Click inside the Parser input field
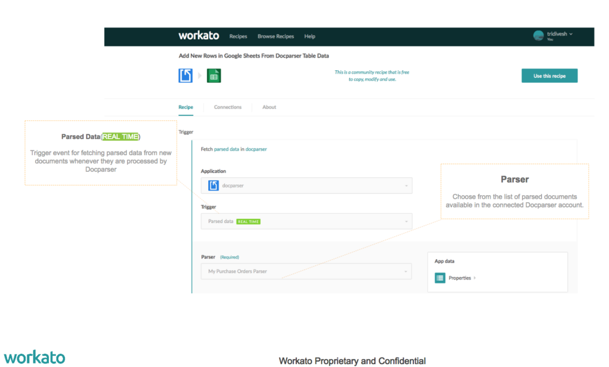Viewport: 609px width, 367px height. 297,271
